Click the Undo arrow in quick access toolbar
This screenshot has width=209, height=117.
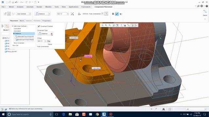click(16, 2)
